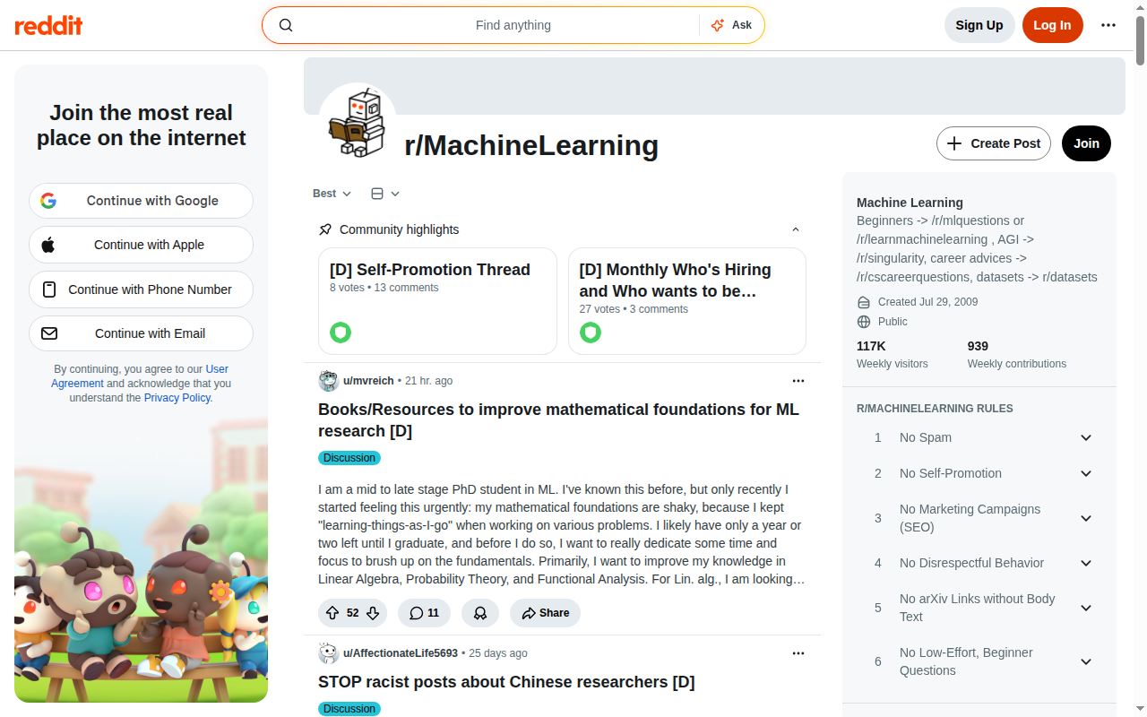Collapse the Community highlights section

(x=796, y=229)
